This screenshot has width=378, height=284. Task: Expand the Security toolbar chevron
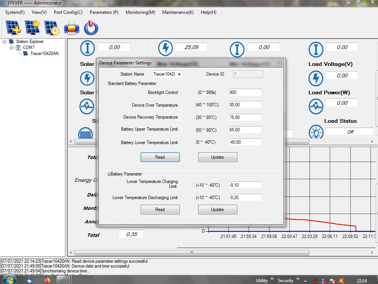[x=298, y=279]
